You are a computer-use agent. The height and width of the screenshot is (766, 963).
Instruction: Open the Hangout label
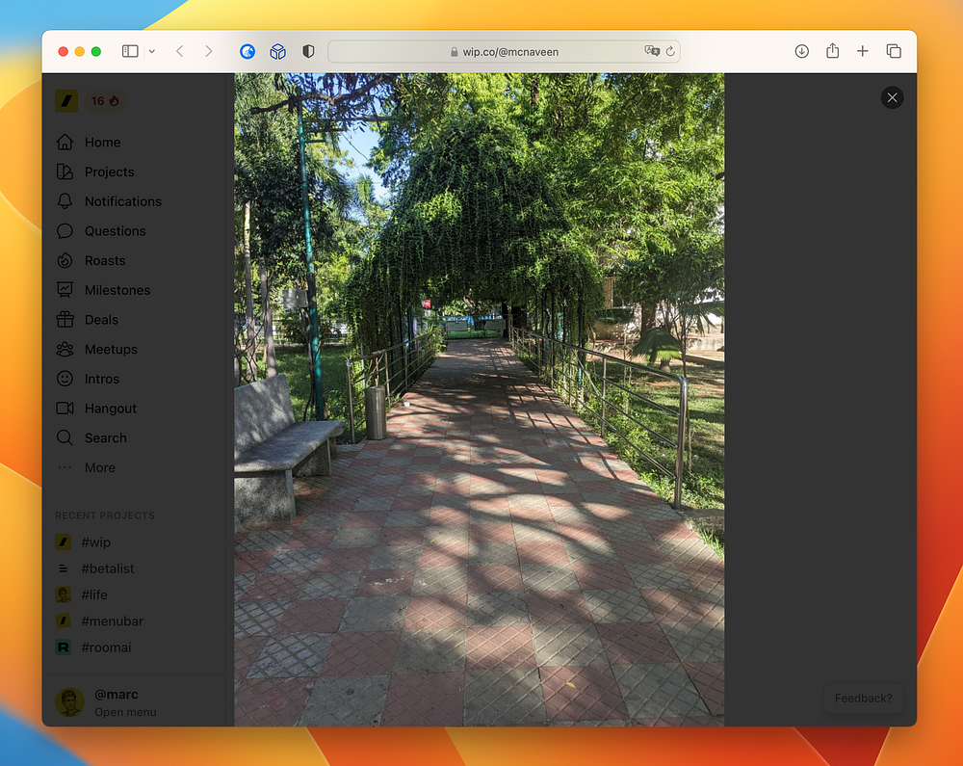click(111, 408)
